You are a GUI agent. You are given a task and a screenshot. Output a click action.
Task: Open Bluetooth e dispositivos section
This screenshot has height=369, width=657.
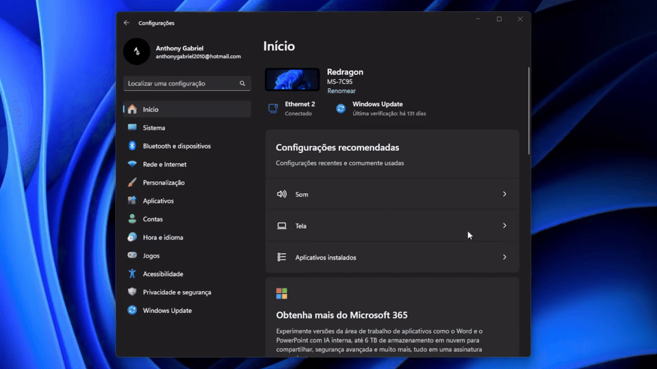(188, 146)
